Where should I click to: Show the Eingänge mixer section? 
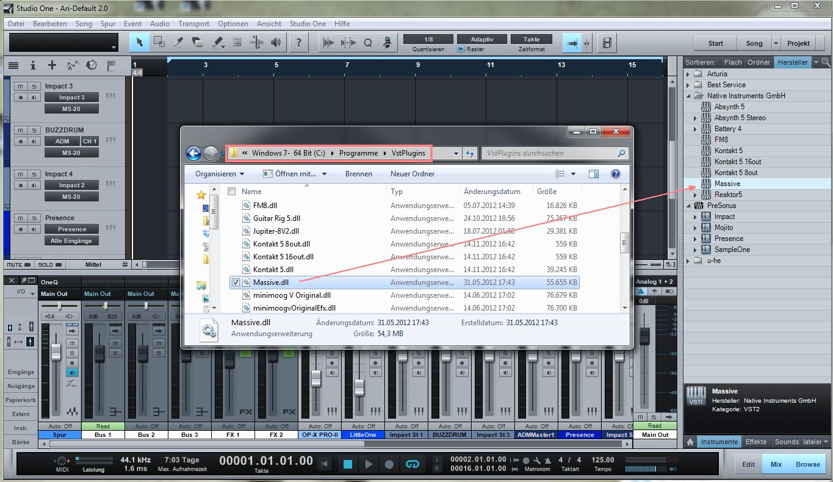(21, 372)
